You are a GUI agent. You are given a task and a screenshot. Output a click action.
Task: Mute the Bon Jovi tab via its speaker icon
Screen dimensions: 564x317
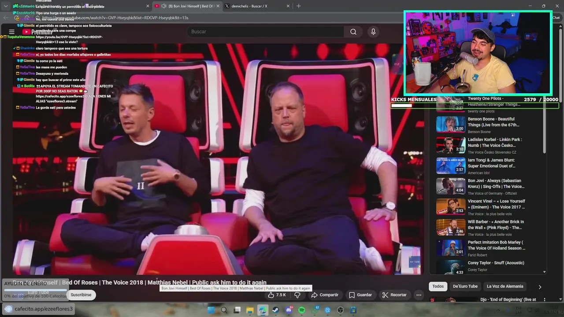coord(164,6)
